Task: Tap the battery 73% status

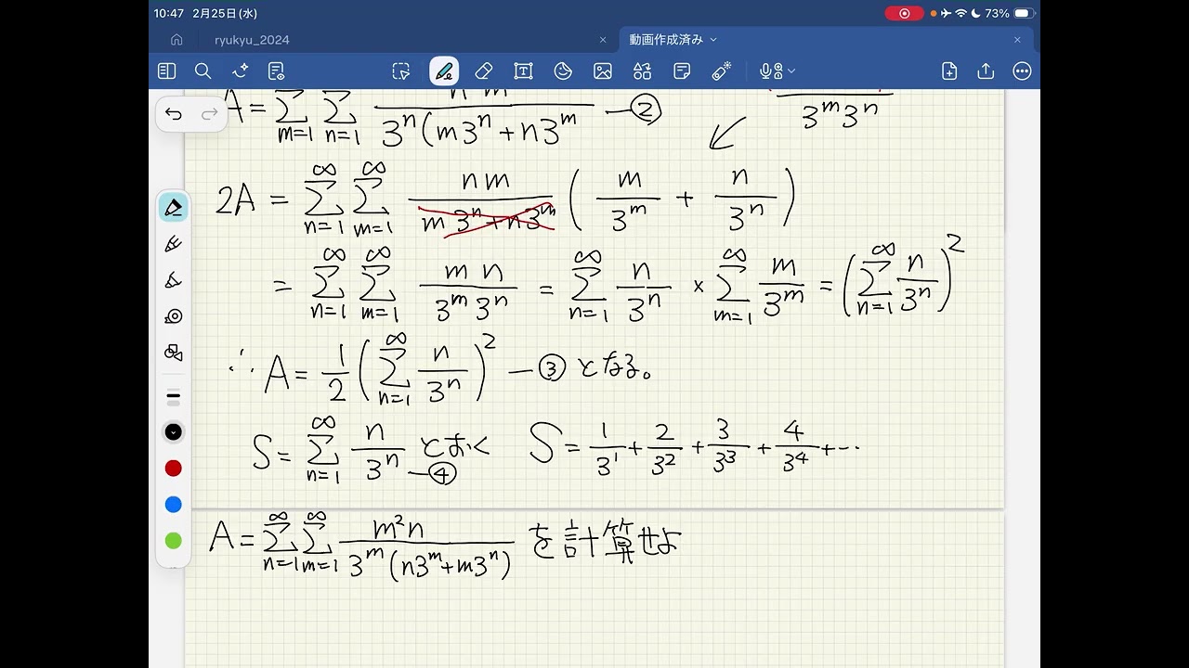Action: [1010, 13]
